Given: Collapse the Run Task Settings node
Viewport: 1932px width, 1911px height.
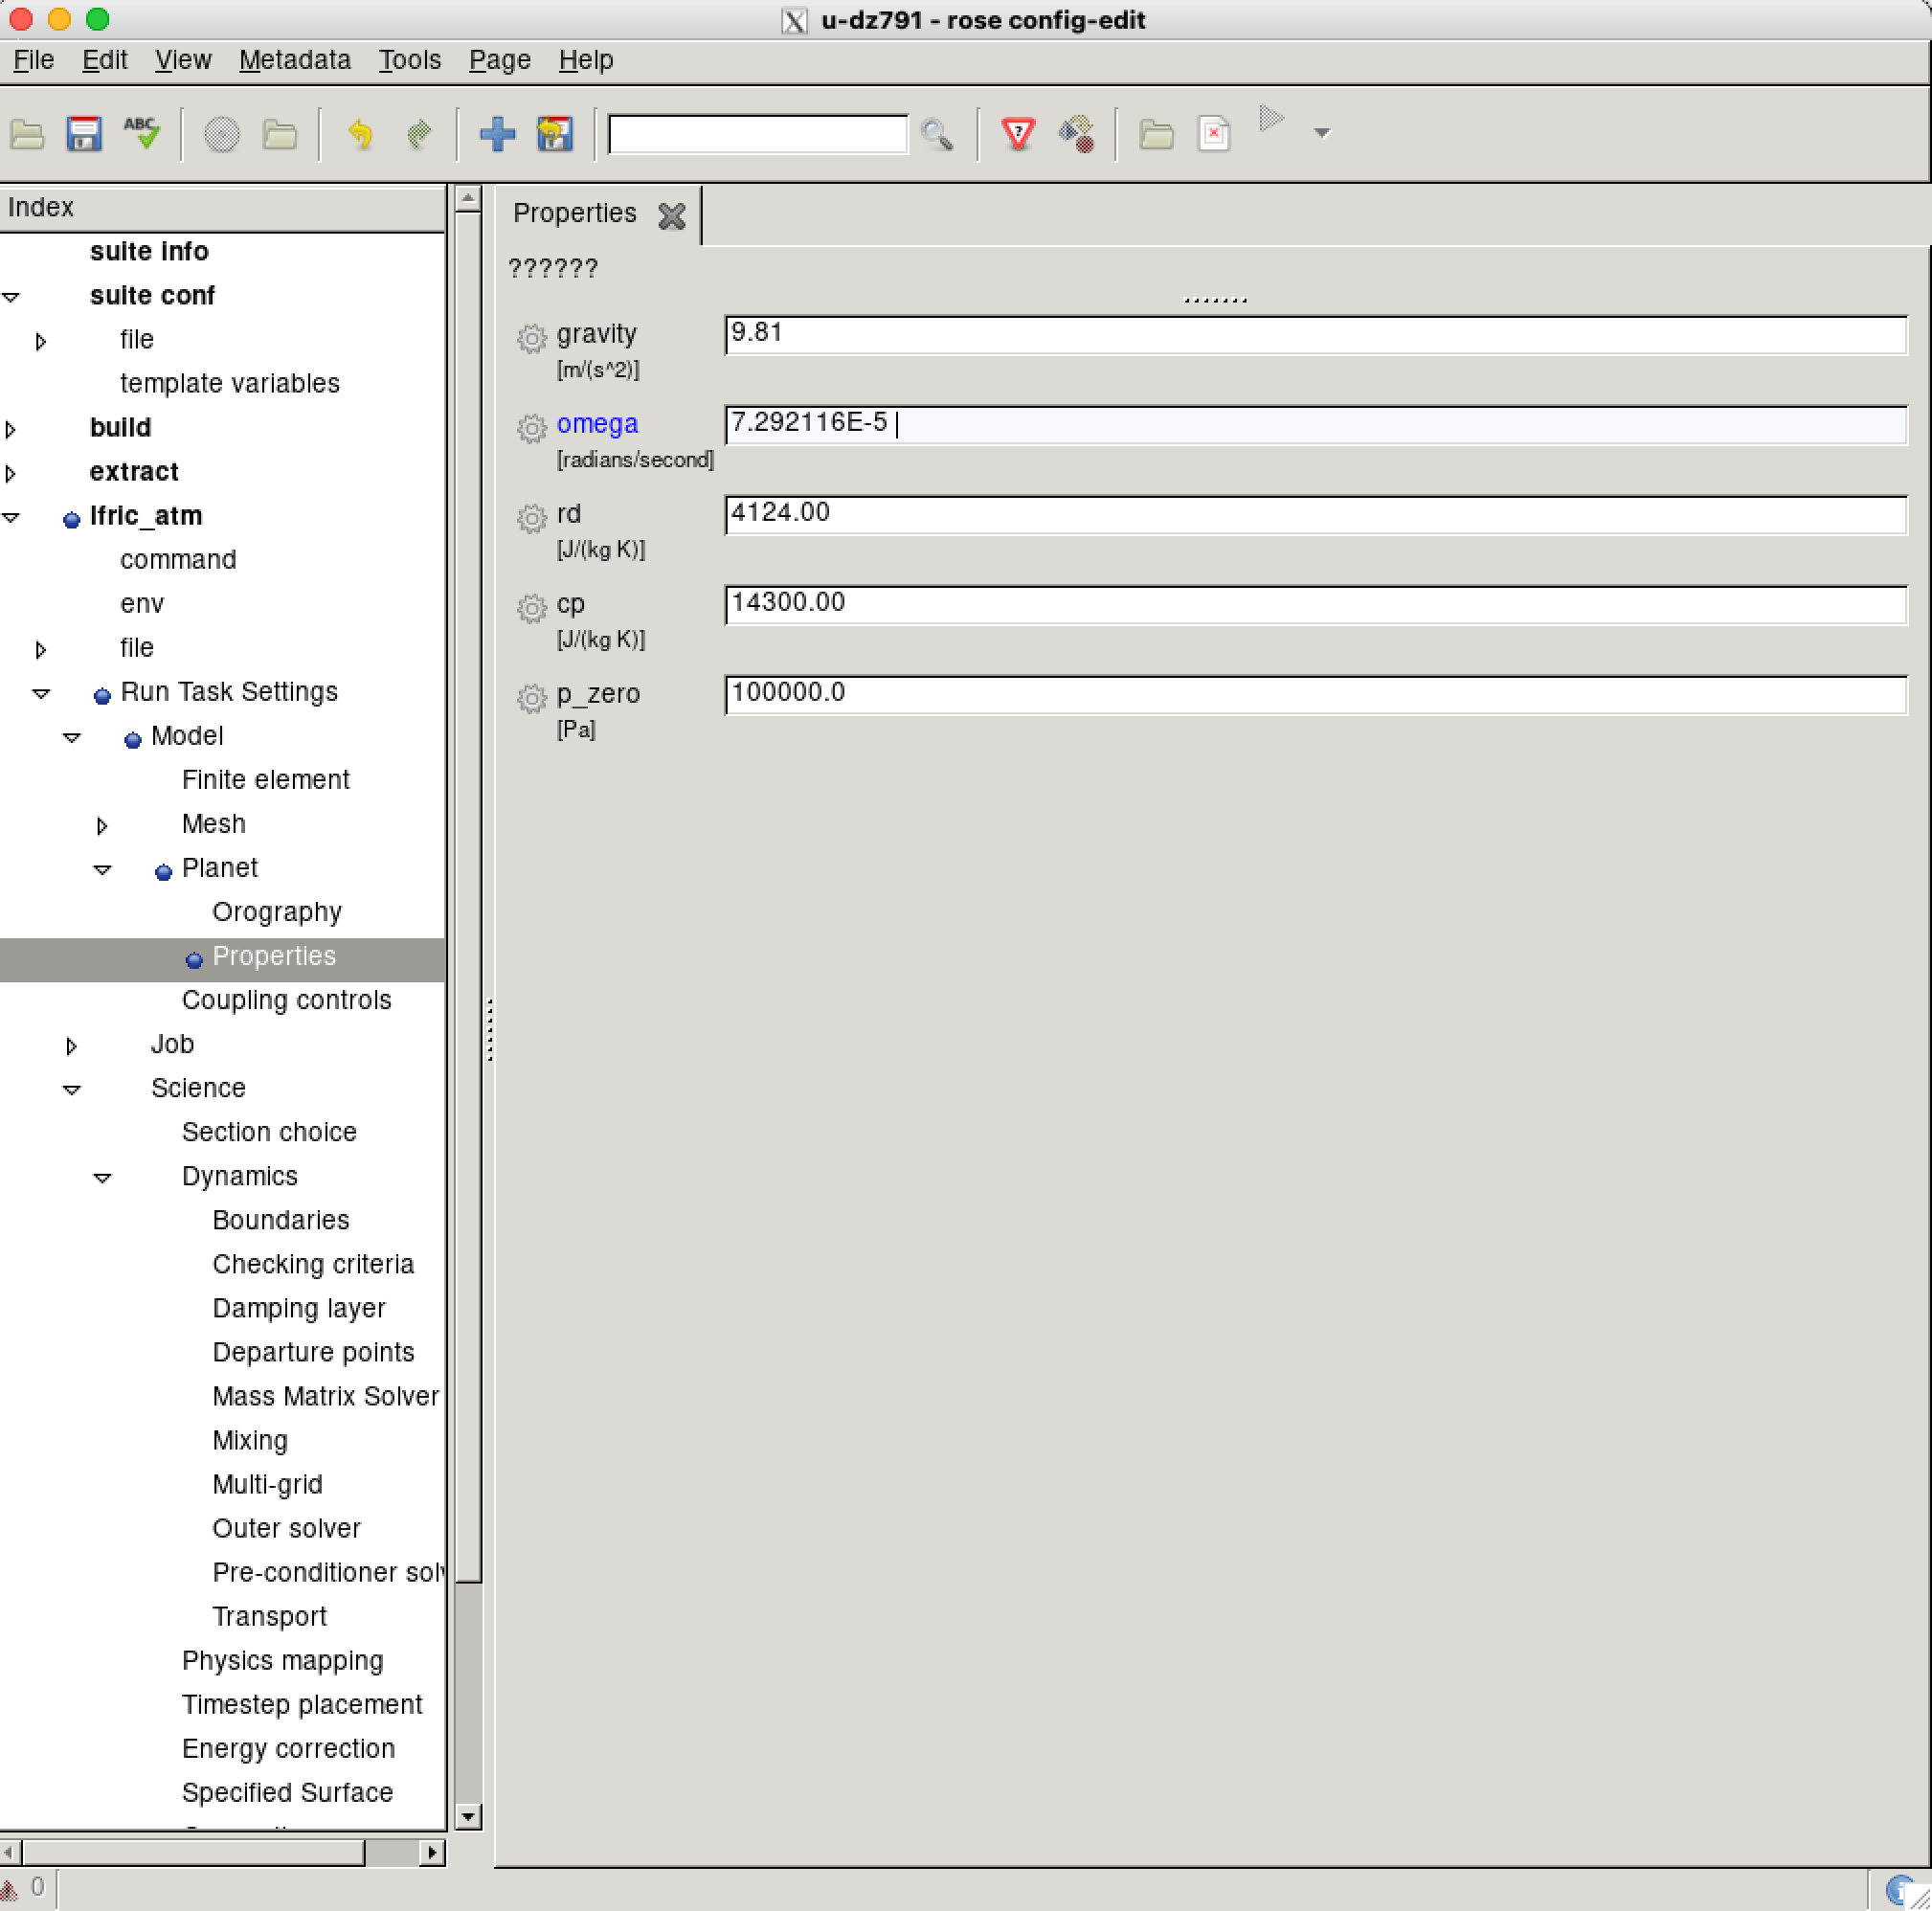Looking at the screenshot, I should coord(42,693).
